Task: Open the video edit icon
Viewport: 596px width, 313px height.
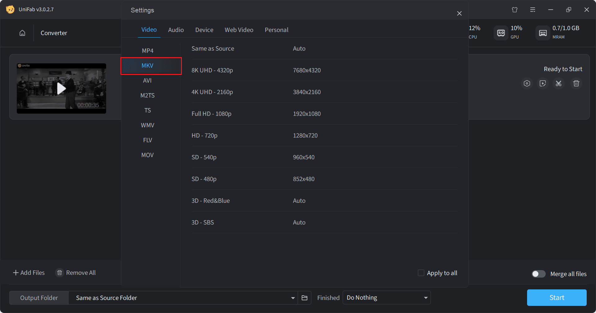Action: (543, 84)
